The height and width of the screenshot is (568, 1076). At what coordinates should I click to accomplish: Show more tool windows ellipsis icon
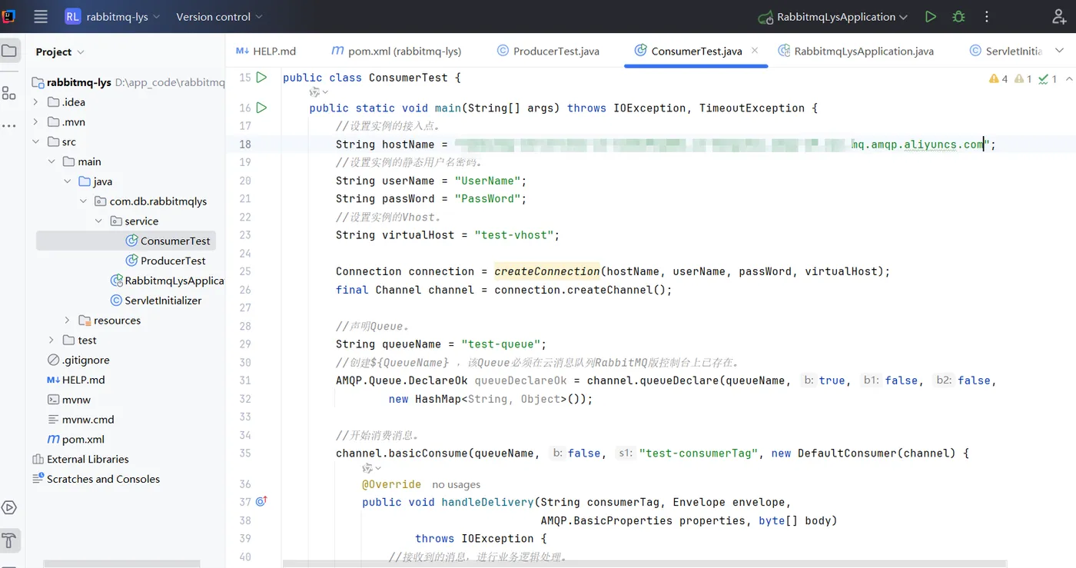(x=9, y=125)
